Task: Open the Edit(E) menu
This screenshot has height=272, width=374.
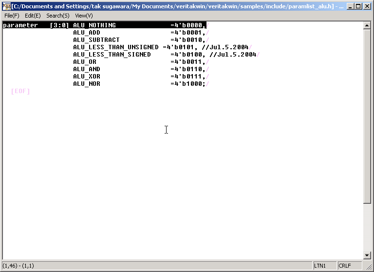Action: (33, 16)
